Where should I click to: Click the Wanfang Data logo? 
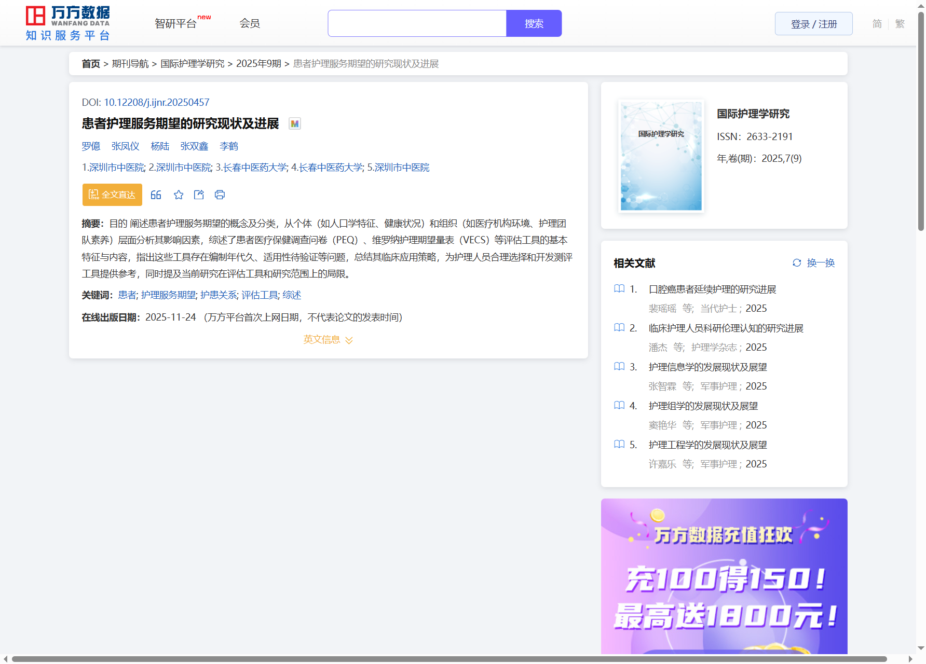(x=68, y=23)
